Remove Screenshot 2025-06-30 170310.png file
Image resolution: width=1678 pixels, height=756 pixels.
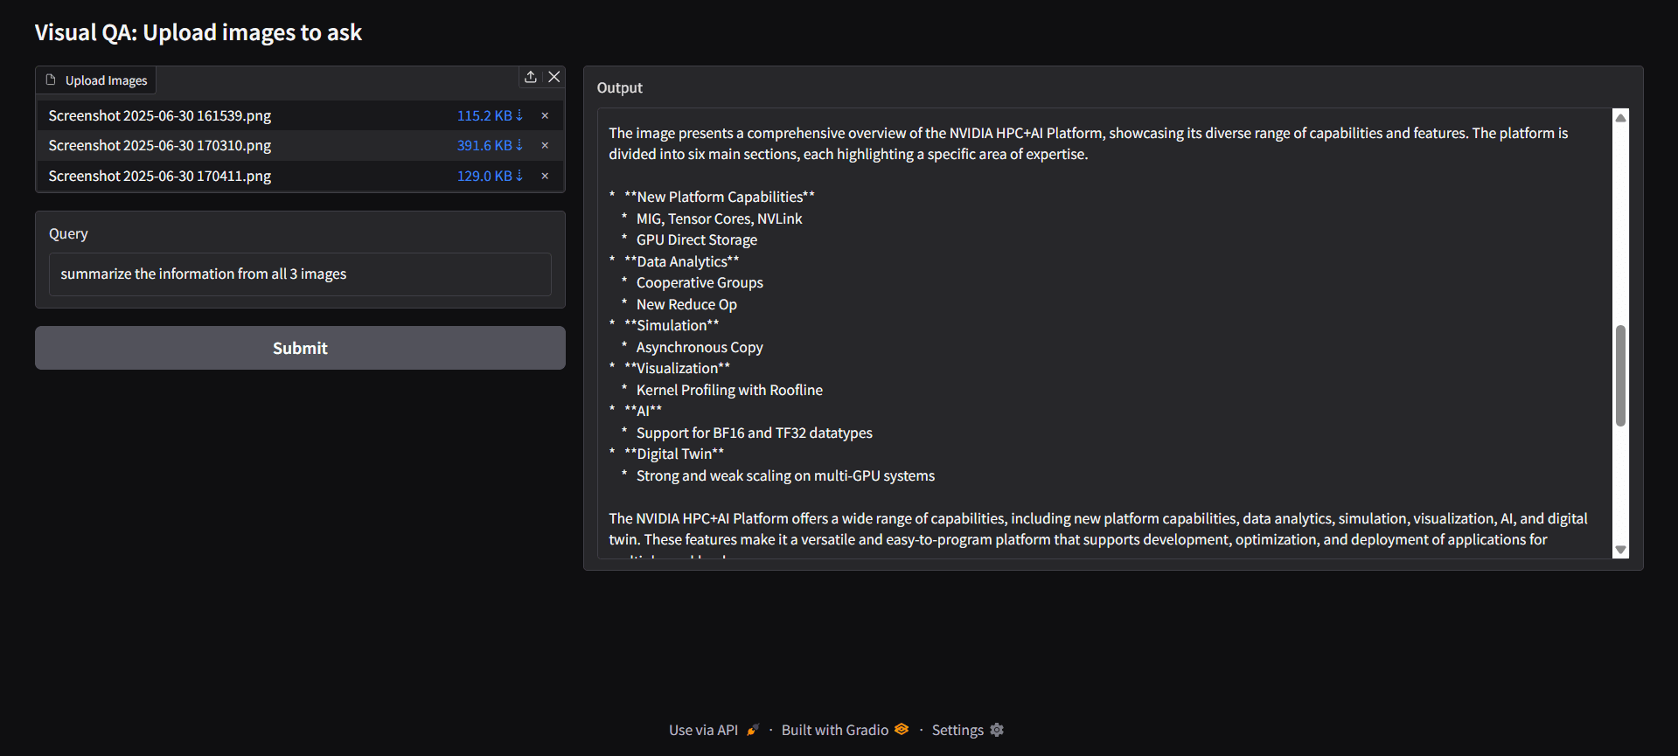coord(545,145)
